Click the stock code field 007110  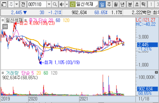37,4
